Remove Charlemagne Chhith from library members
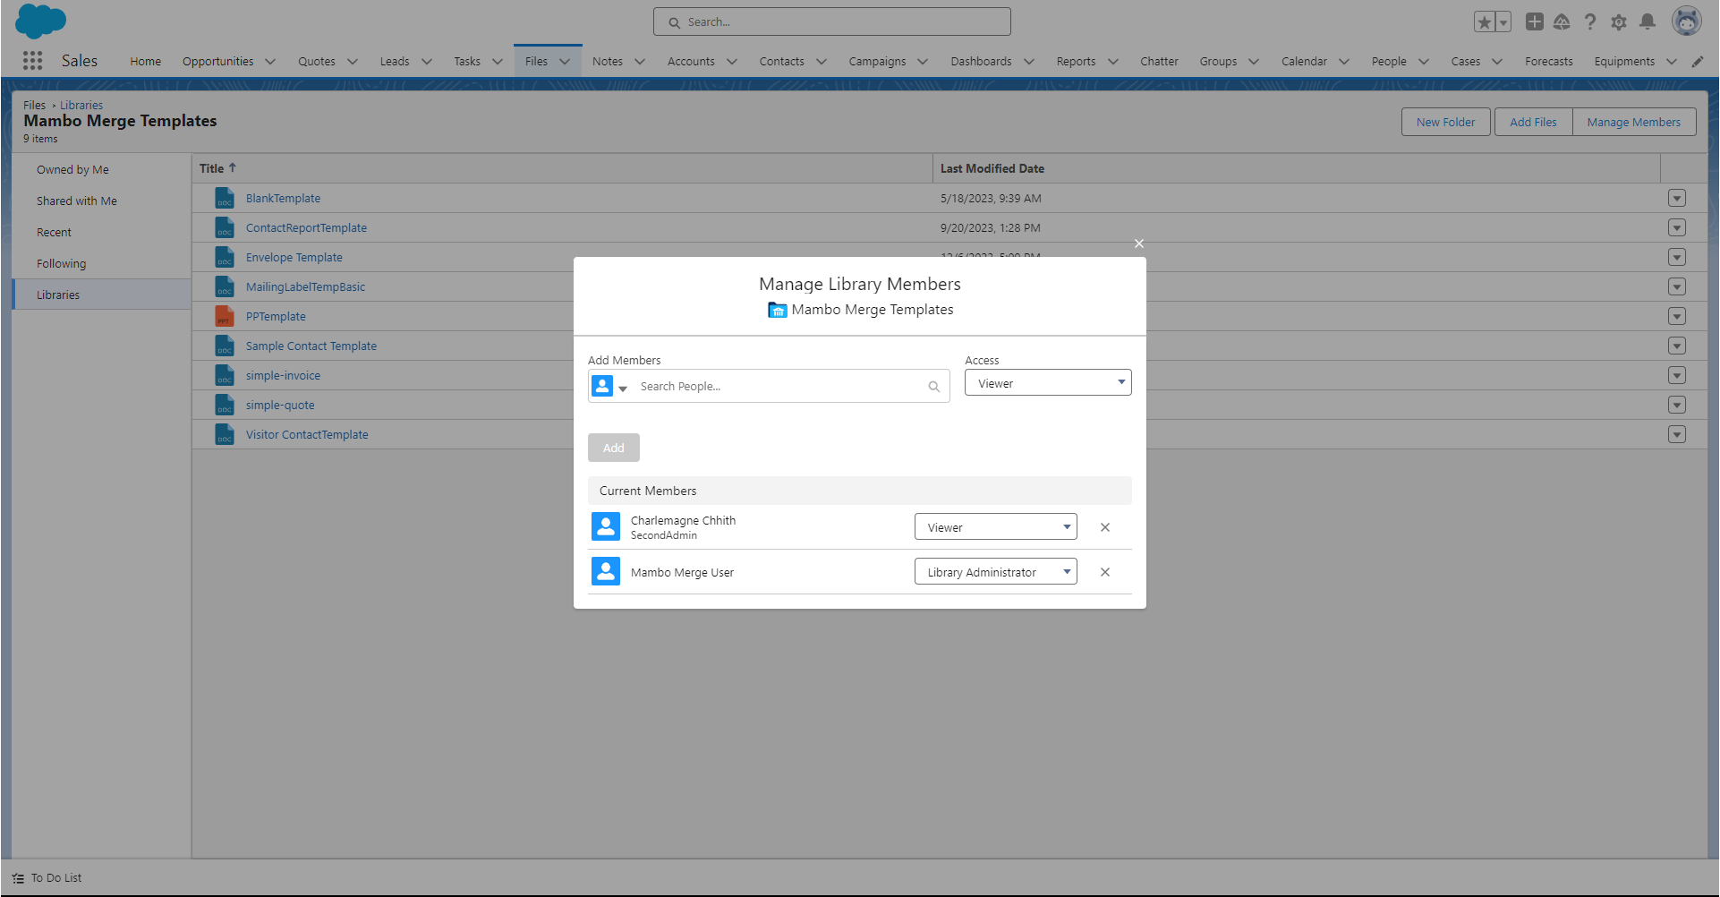1720x897 pixels. click(x=1105, y=527)
